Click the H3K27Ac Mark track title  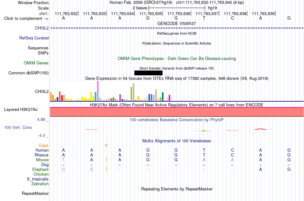[177, 105]
